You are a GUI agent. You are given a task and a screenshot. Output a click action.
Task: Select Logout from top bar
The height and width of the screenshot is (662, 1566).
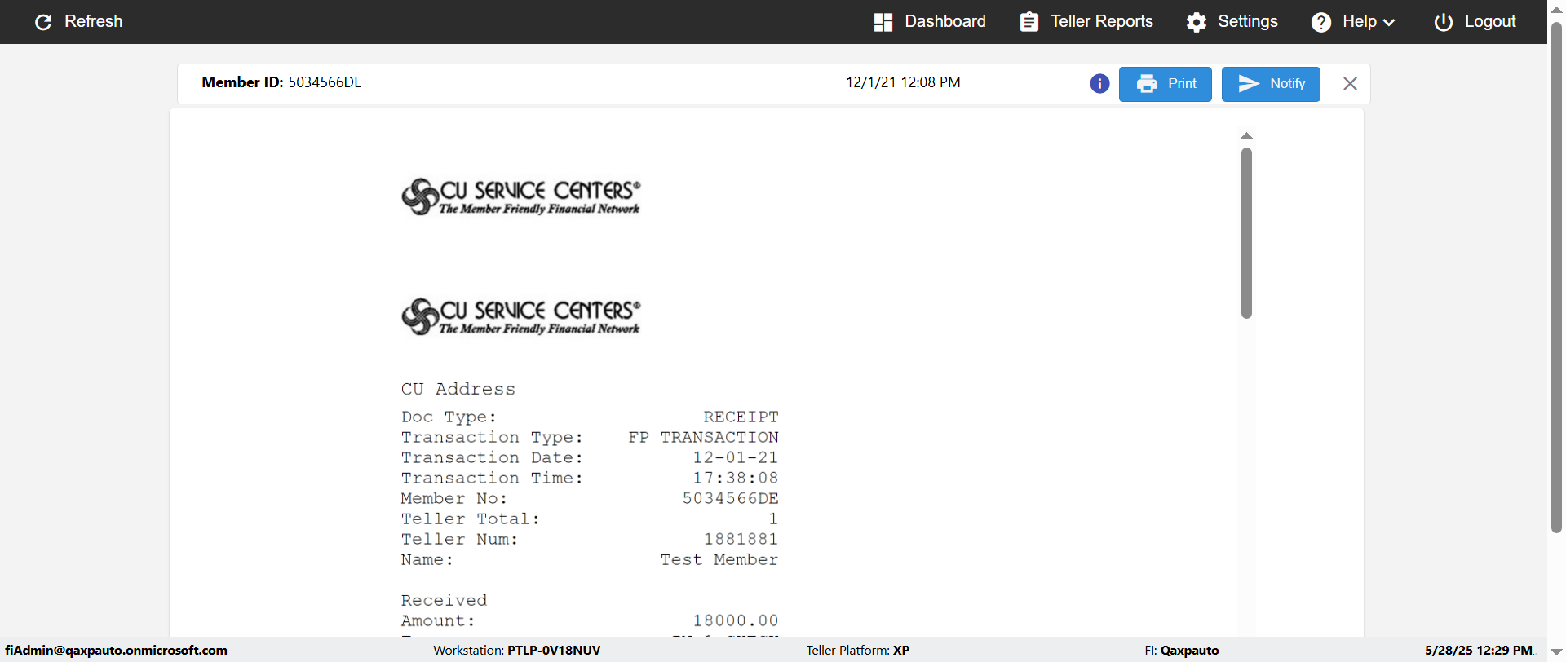(x=1475, y=22)
